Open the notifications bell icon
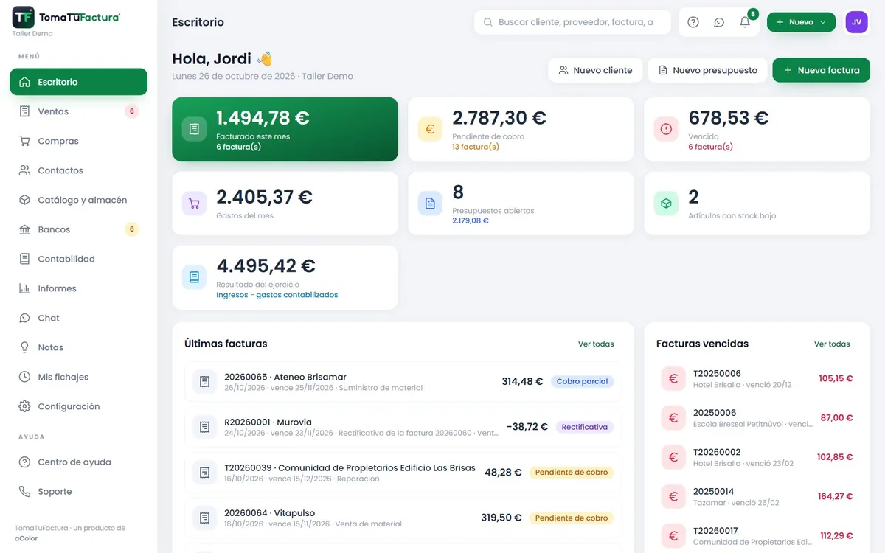Viewport: 885px width, 553px height. pyautogui.click(x=745, y=22)
